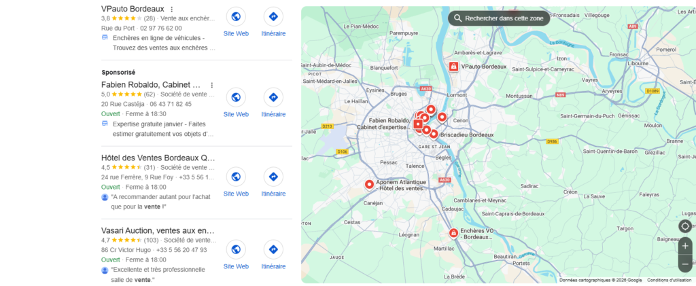The width and height of the screenshot is (696, 286).
Task: Open Hôtel des Ventes Bordeaux website icon
Action: point(236,177)
